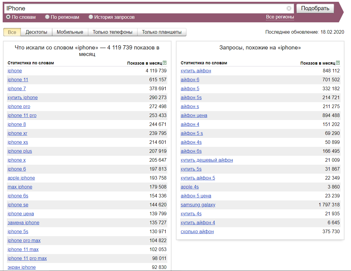The image size is (351, 271).
Task: Select the value '1 797 318' for samsung galaxy
Action: point(329,205)
